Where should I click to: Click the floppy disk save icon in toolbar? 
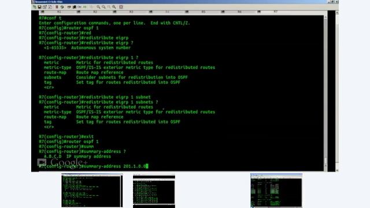pyautogui.click(x=39, y=7)
